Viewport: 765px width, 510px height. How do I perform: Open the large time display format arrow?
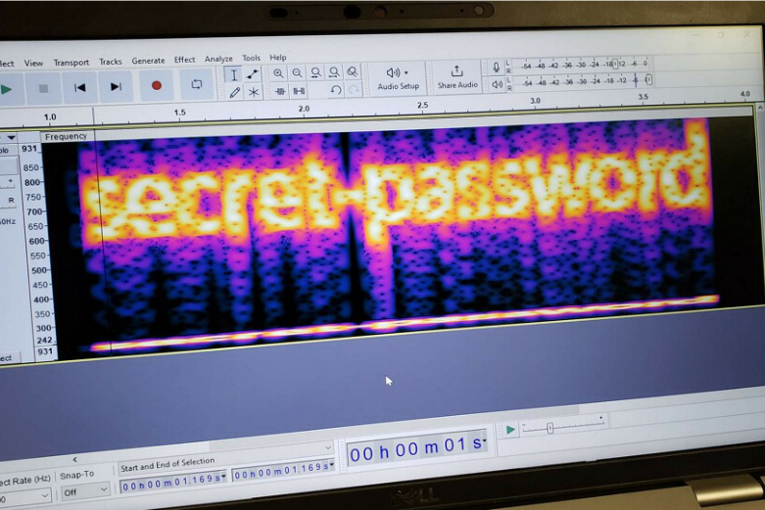[x=484, y=440]
